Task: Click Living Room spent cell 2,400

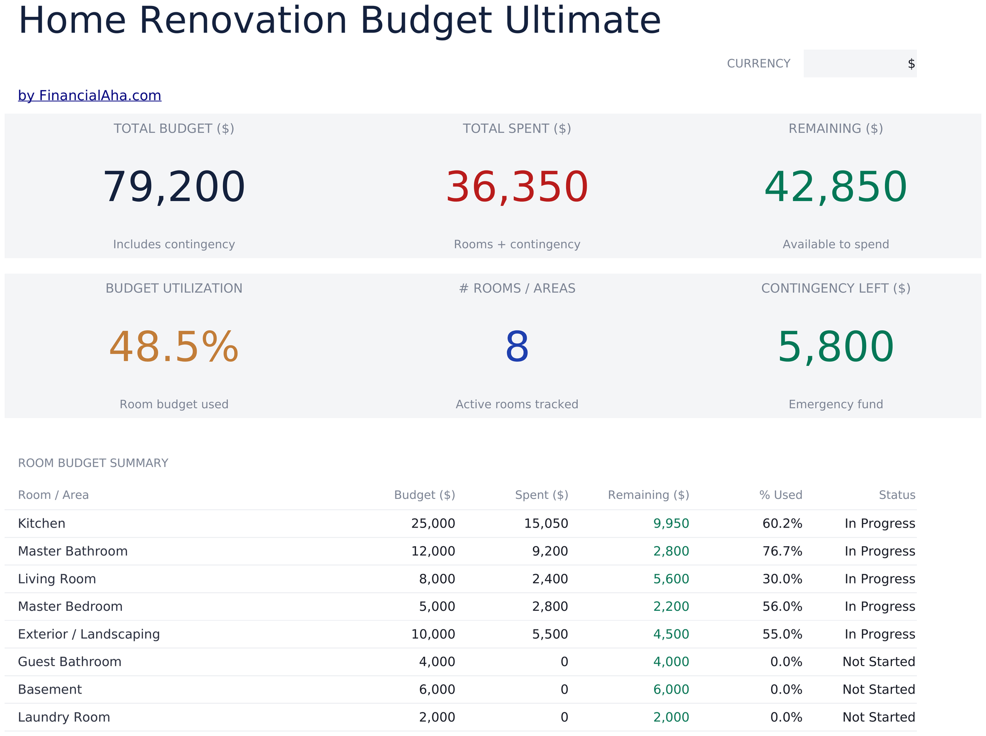Action: click(x=550, y=579)
